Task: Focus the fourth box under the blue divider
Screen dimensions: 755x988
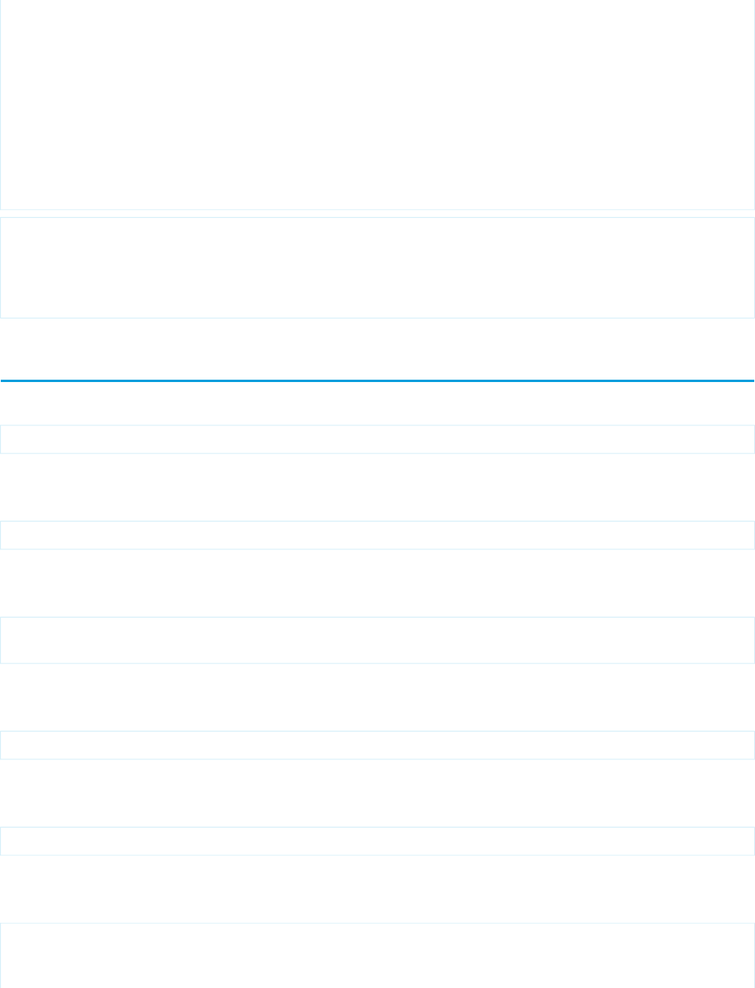Action: click(x=377, y=745)
